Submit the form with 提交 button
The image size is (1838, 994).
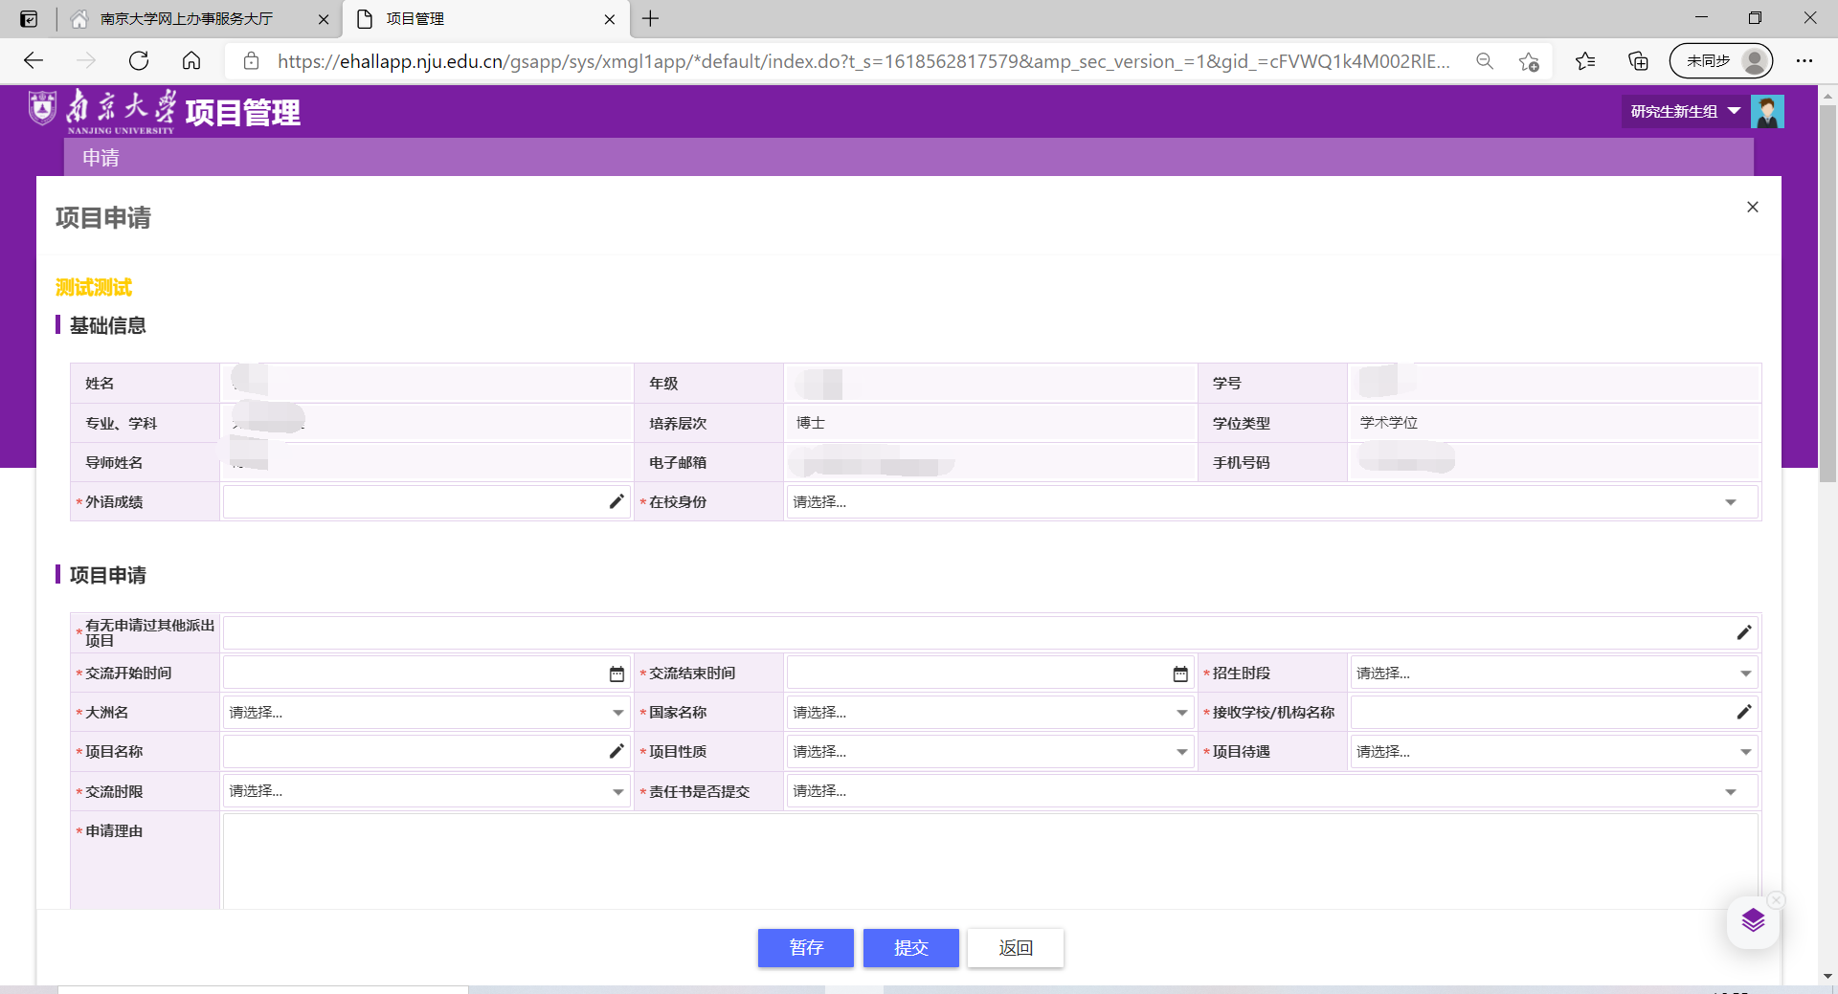point(910,948)
